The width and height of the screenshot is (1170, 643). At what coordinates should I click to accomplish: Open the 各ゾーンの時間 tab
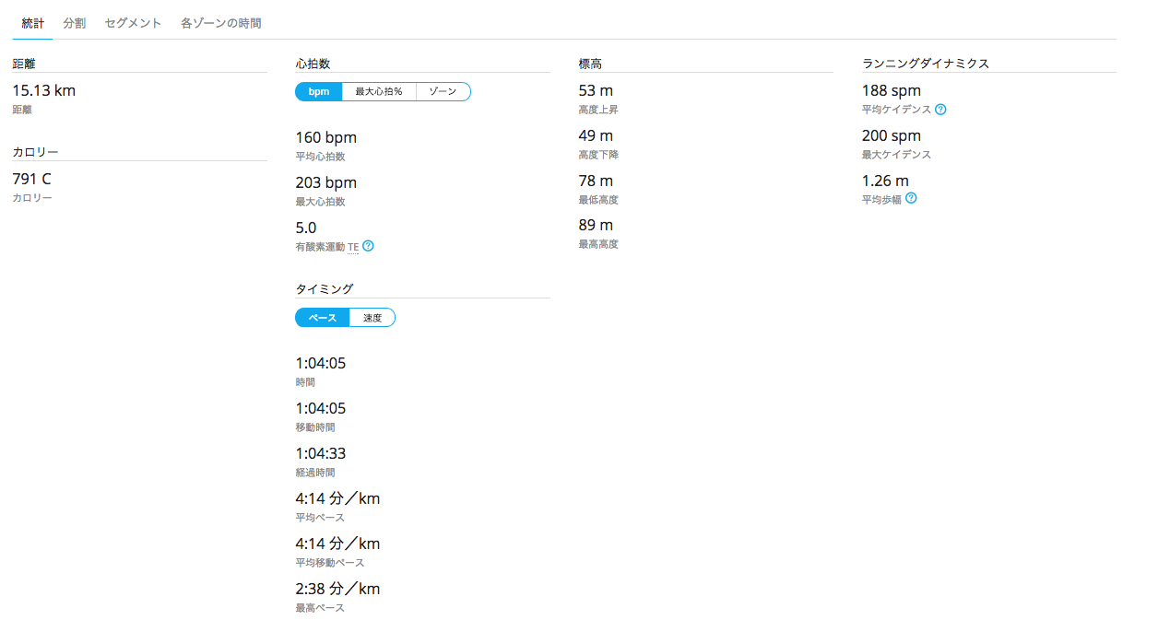(221, 23)
